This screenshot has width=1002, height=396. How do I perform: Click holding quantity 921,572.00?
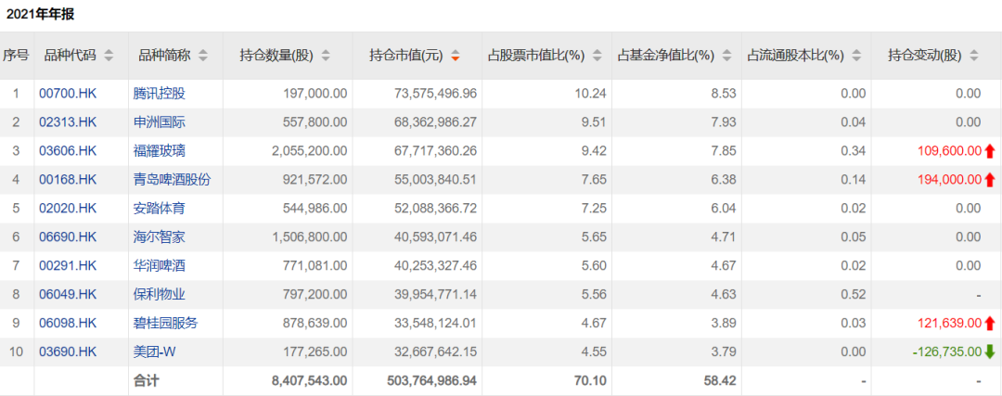coord(315,180)
